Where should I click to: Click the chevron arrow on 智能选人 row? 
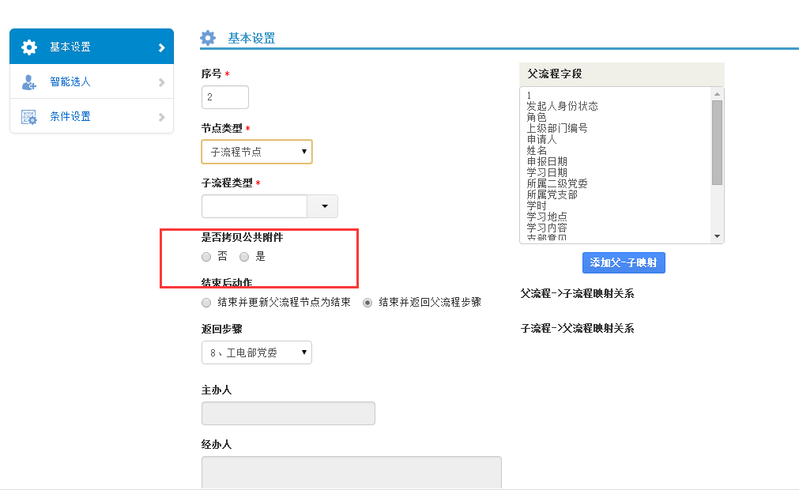(x=161, y=82)
